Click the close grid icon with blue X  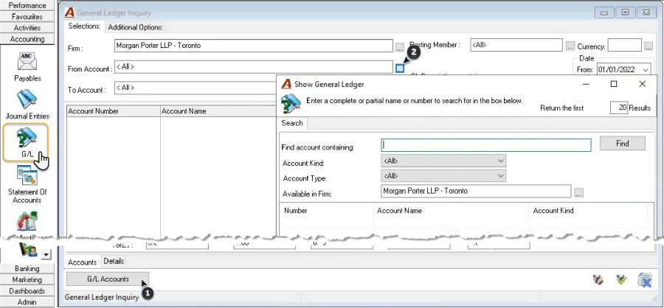[x=645, y=280]
